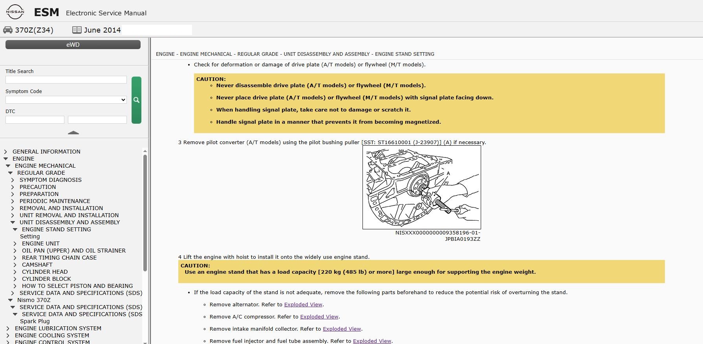Click the Title Search input field

click(x=66, y=80)
